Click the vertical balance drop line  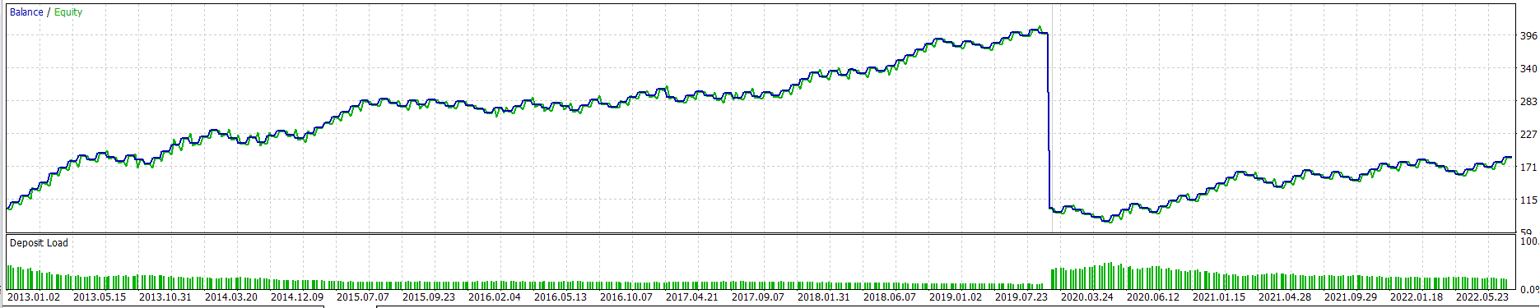(1049, 122)
